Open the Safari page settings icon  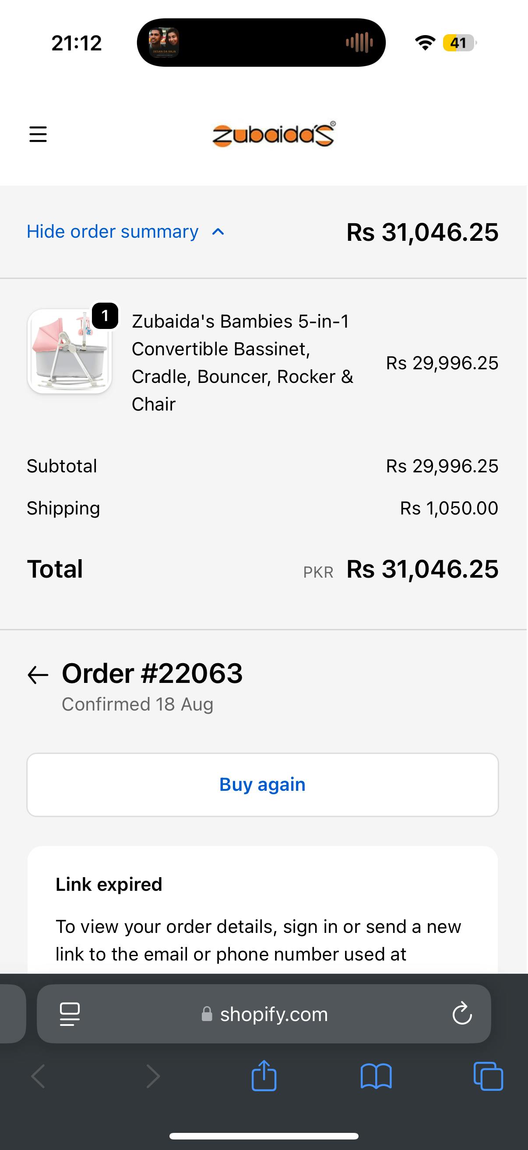pyautogui.click(x=70, y=1014)
